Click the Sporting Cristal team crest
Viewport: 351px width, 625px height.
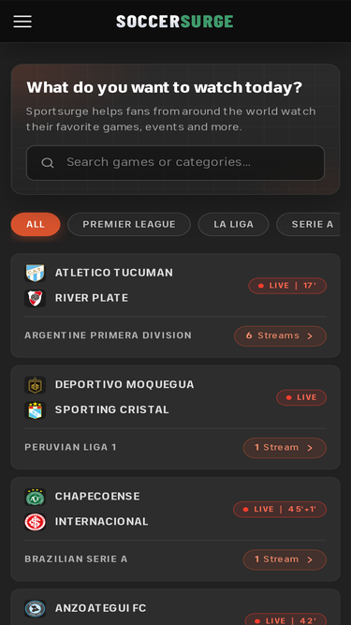coord(35,410)
